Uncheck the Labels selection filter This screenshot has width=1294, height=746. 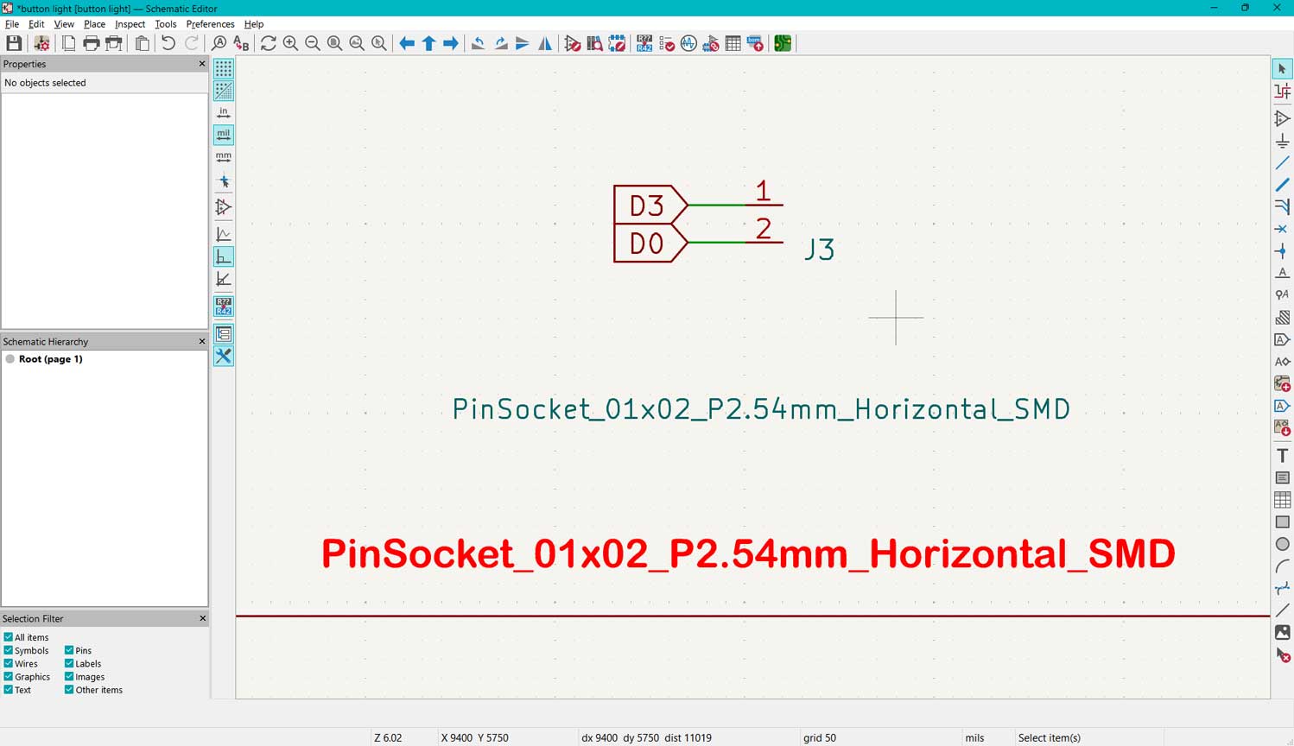[x=69, y=663]
